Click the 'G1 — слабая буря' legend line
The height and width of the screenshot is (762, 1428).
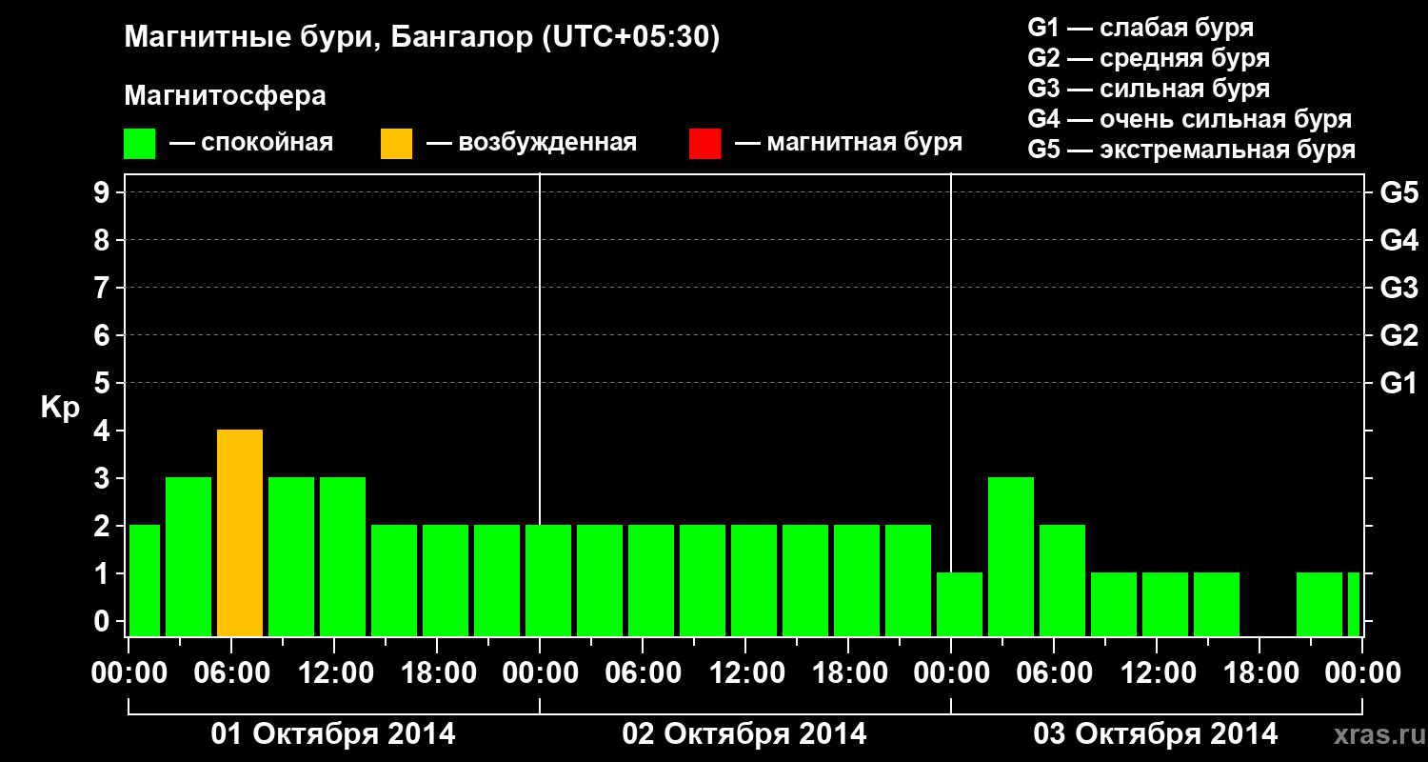(x=1140, y=28)
